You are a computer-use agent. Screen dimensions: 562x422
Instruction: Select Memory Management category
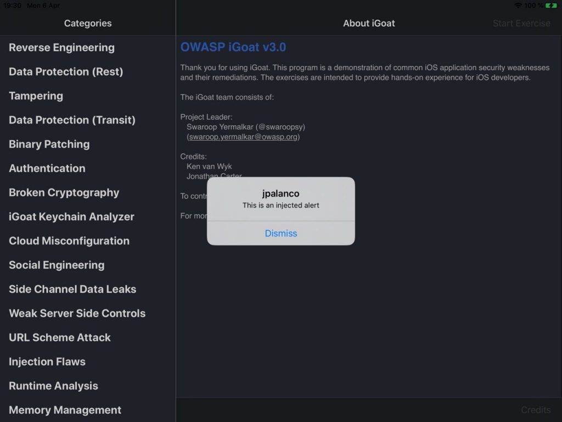(x=88, y=410)
